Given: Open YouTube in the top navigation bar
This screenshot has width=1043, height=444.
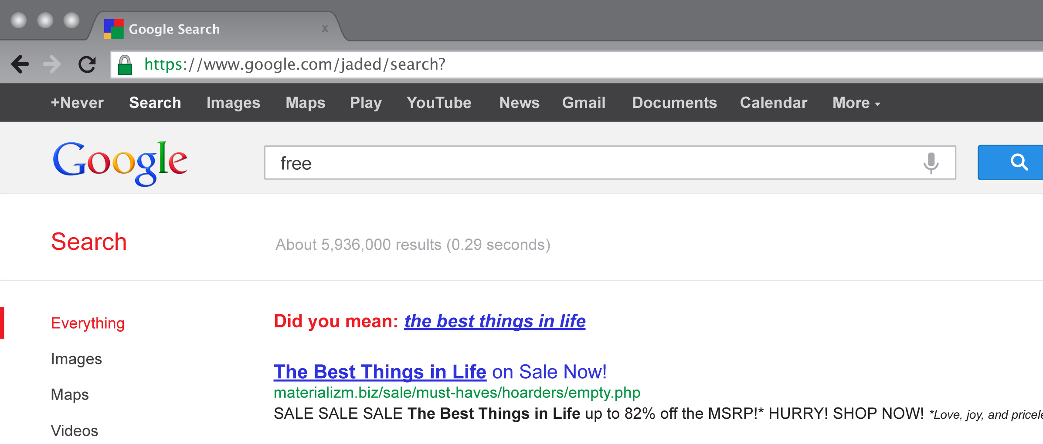Looking at the screenshot, I should 439,103.
